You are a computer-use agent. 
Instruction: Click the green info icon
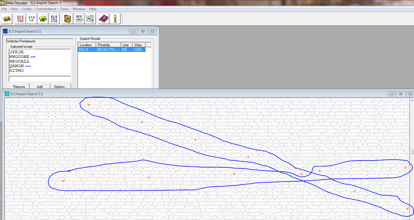coord(115,19)
